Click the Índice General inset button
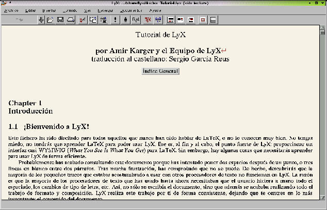 pos(160,71)
